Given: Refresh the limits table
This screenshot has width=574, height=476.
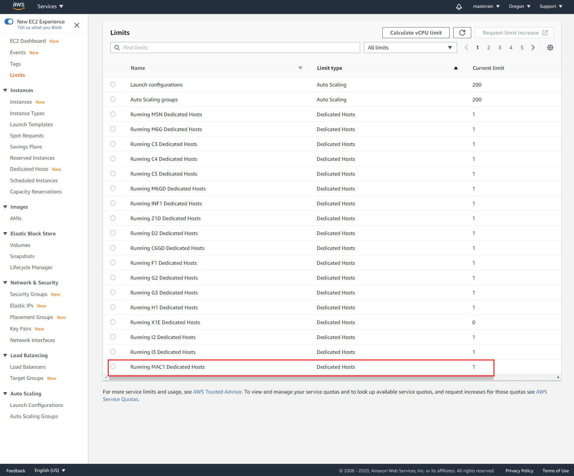Looking at the screenshot, I should tap(462, 33).
